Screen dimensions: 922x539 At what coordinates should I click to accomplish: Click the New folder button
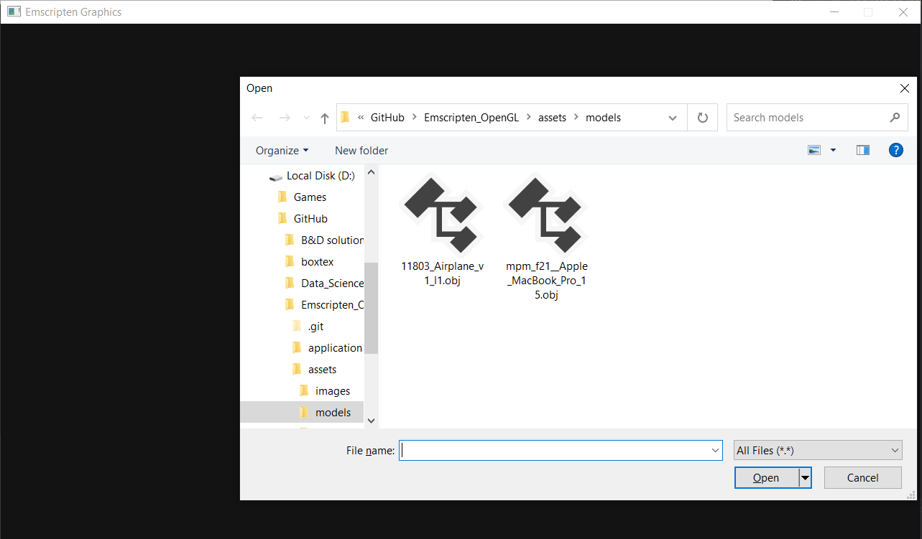[361, 150]
